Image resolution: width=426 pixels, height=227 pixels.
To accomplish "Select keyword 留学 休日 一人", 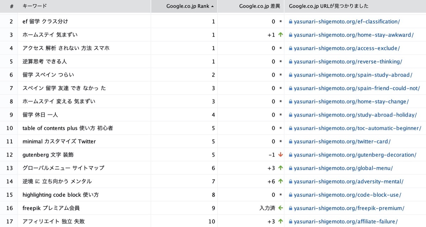I will [40, 115].
